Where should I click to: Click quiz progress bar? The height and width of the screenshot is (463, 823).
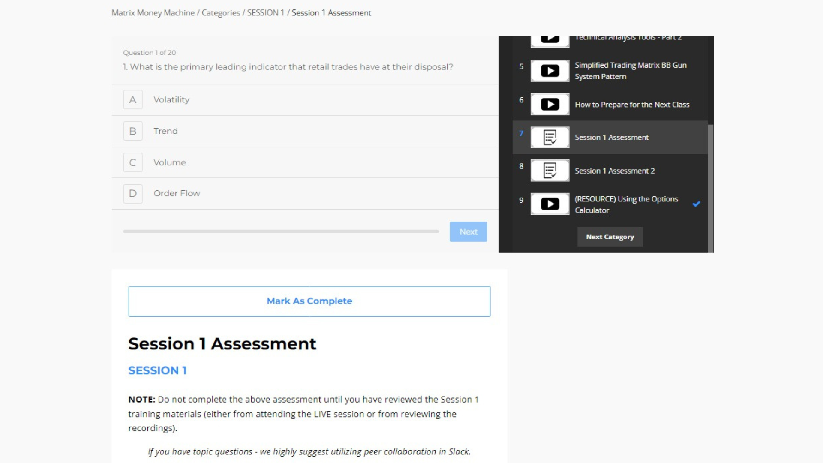[281, 231]
